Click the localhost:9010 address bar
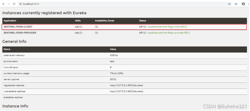 125,4
